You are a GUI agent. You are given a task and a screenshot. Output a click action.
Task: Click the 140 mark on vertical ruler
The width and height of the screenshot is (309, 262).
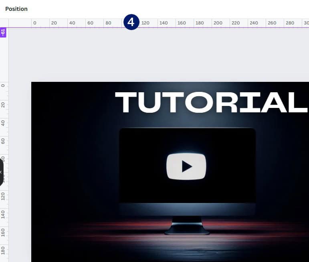pyautogui.click(x=3, y=214)
